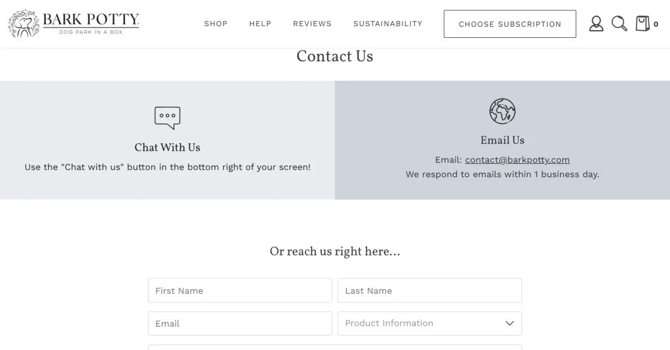This screenshot has width=670, height=350.
Task: Open the Shop menu
Action: pyautogui.click(x=216, y=24)
